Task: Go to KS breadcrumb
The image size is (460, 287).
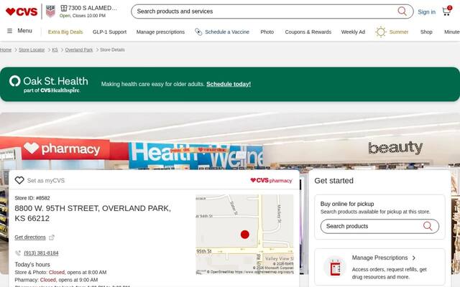Action: (x=55, y=50)
